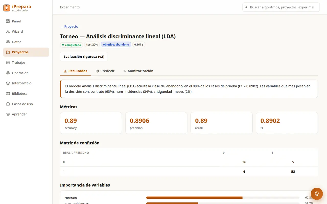
Task: Click the Proyectos folder icon
Action: 8,52
